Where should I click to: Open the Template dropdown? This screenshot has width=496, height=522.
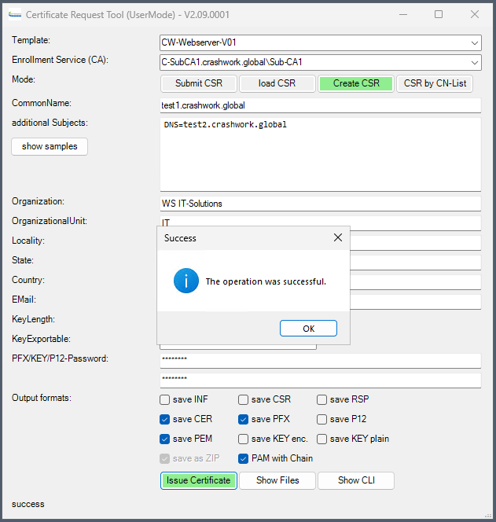[x=475, y=42]
